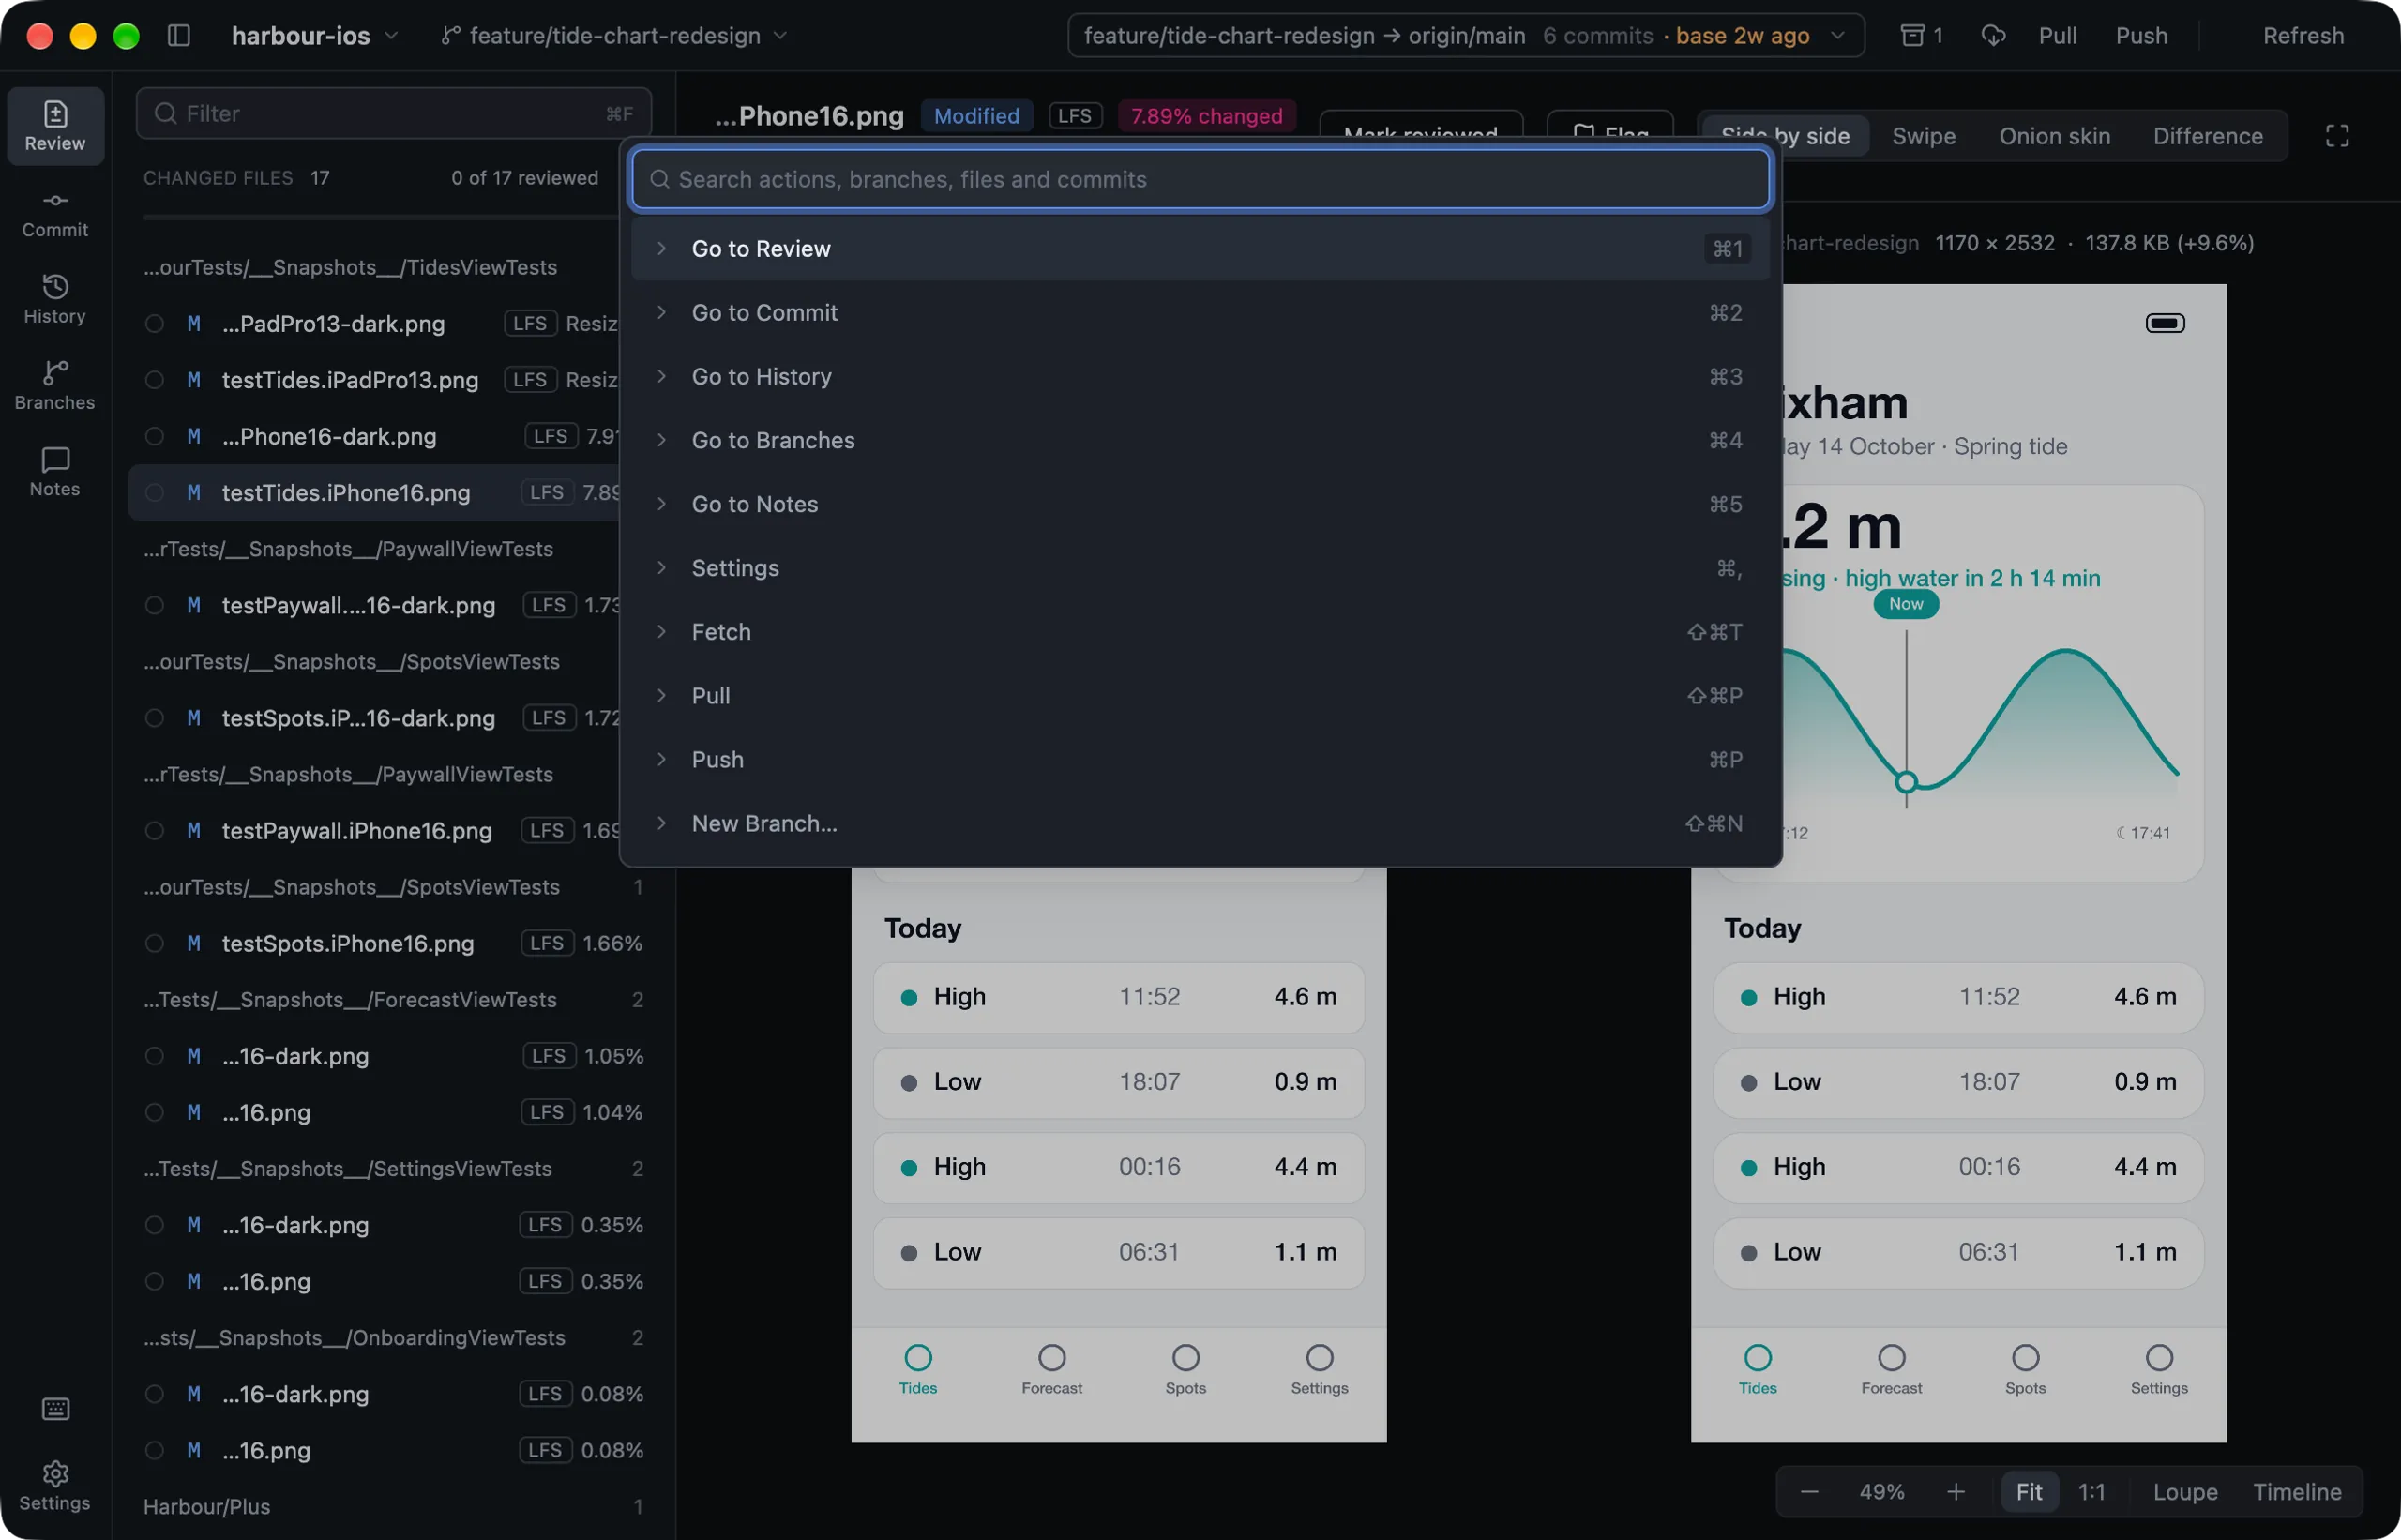The image size is (2401, 1540).
Task: Toggle reviewed circle for testPaywall....16-dark.png
Action: click(x=154, y=606)
